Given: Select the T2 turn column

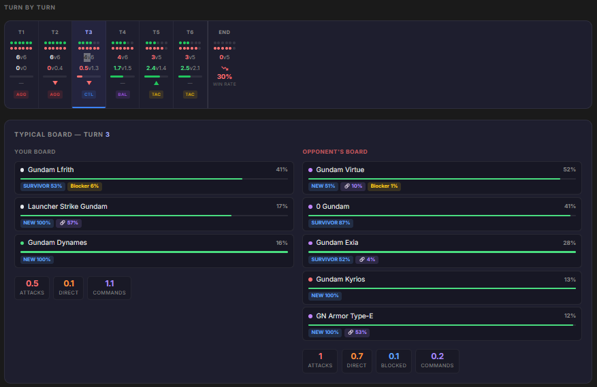Looking at the screenshot, I should pyautogui.click(x=55, y=65).
